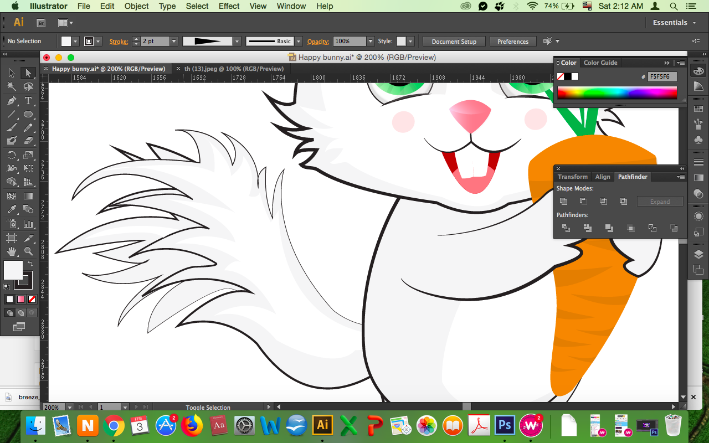Click Minus Front shape mode in Pathfinder

pyautogui.click(x=584, y=202)
